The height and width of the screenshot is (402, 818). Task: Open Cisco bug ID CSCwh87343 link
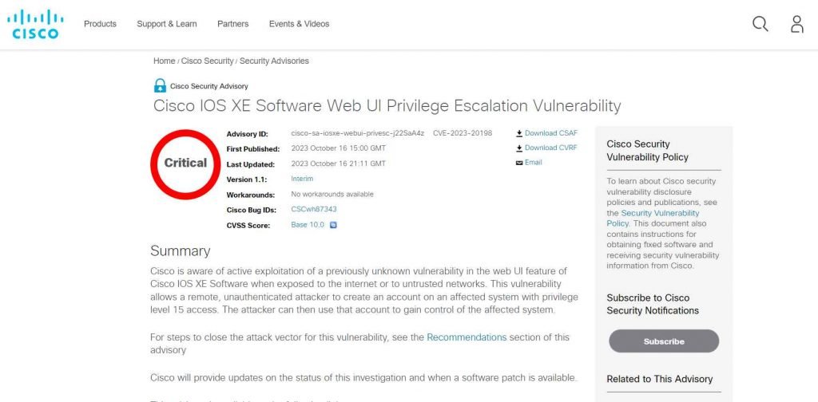point(314,209)
